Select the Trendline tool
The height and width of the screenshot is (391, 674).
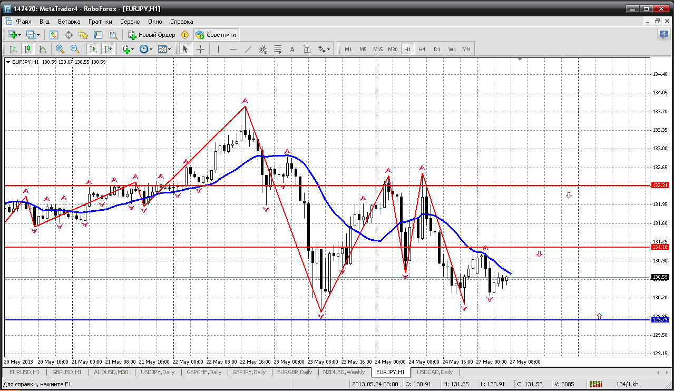[x=248, y=49]
